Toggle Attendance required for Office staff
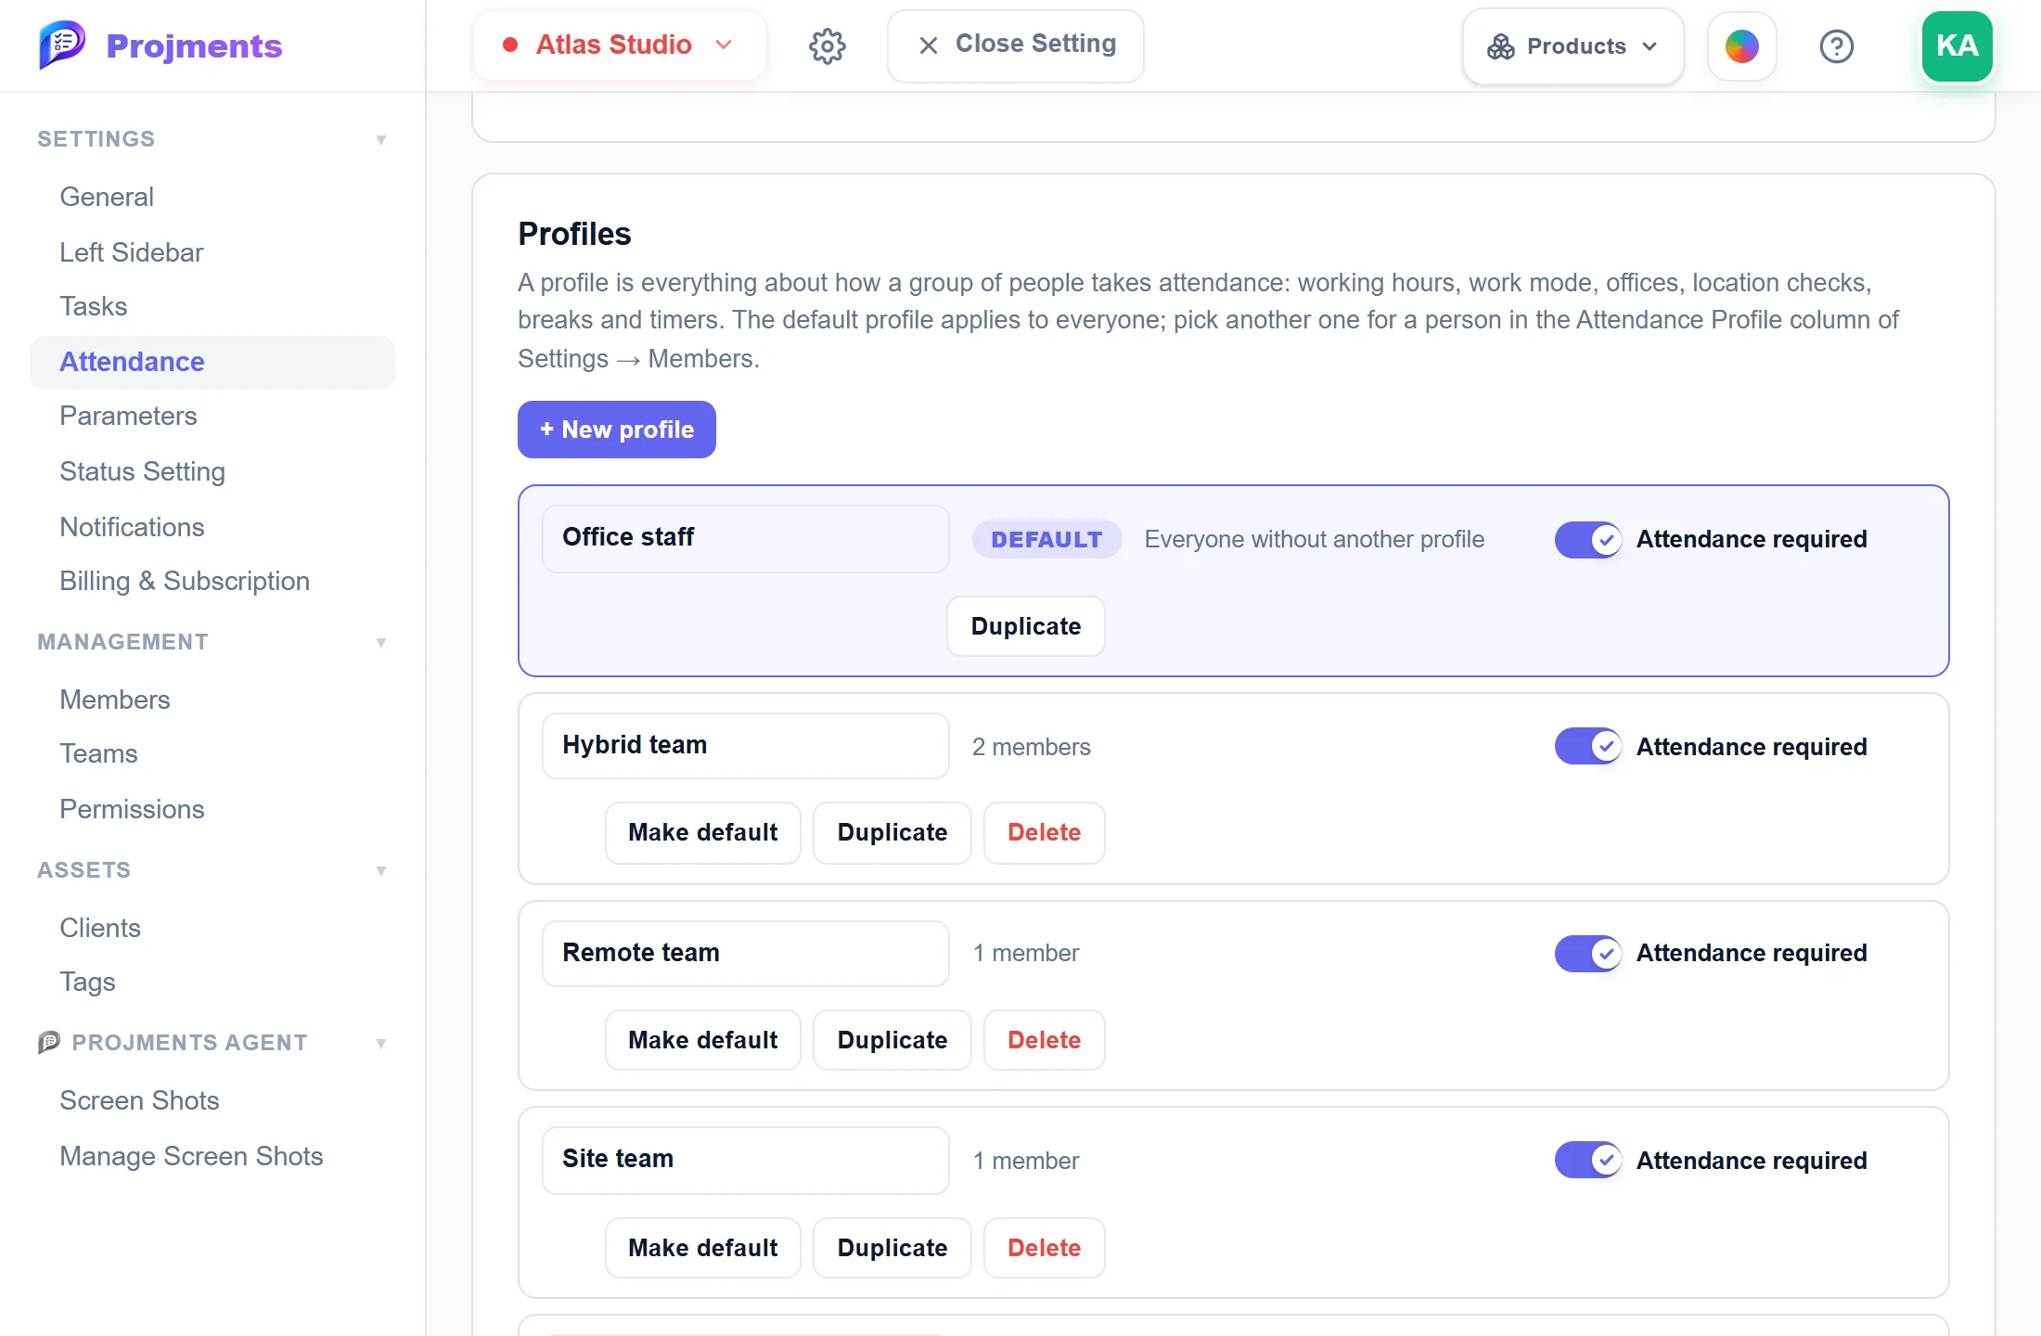 (x=1588, y=539)
